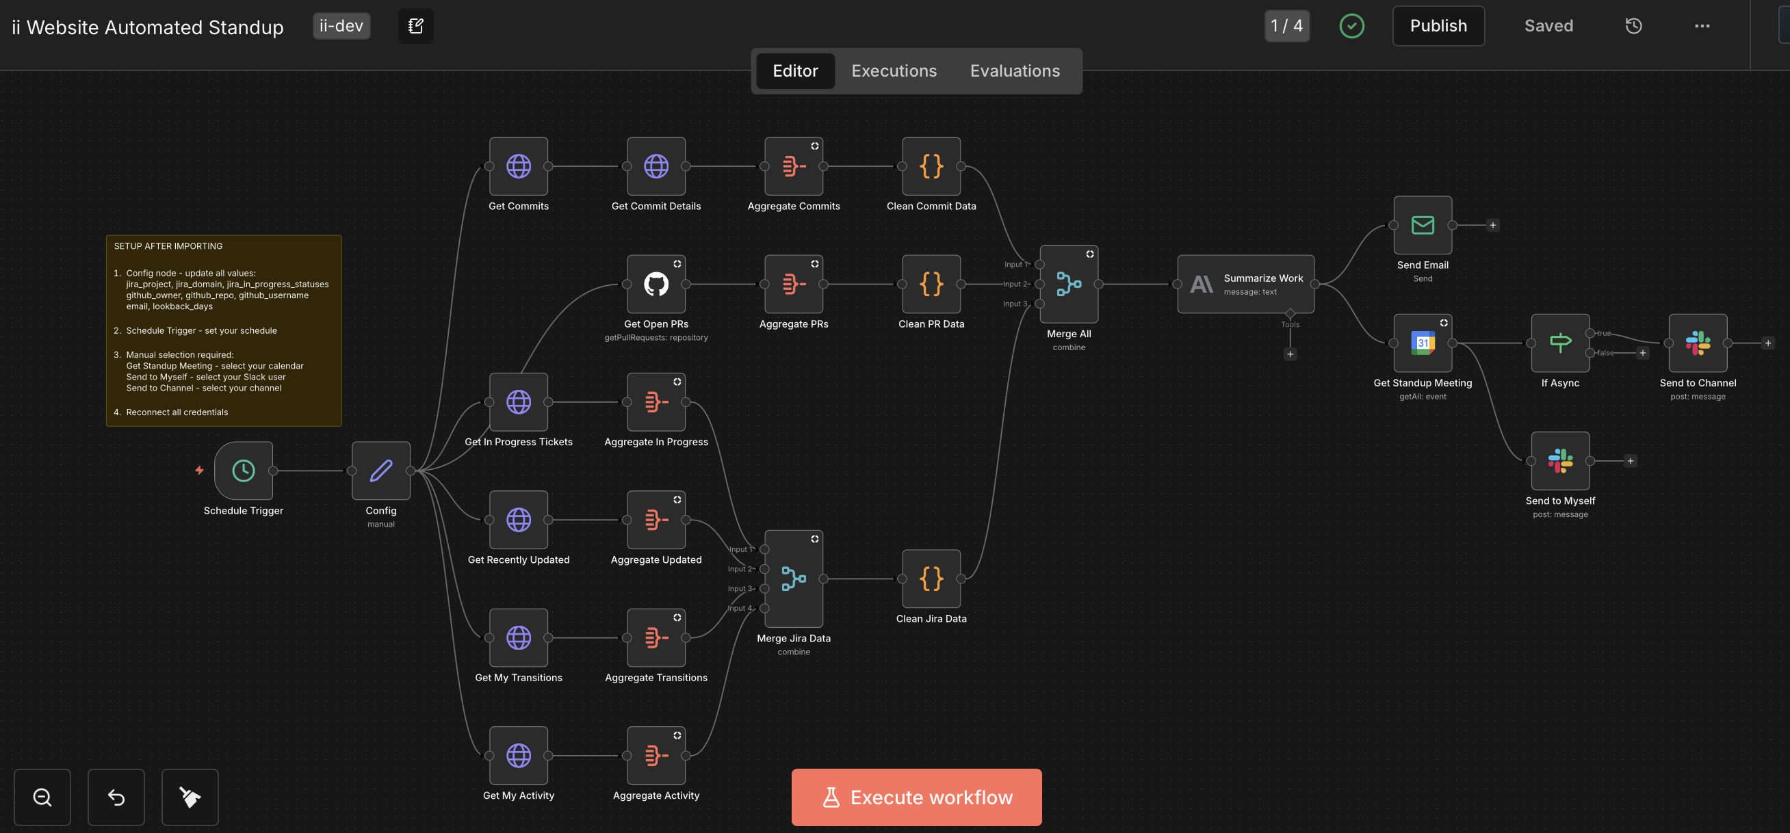Add a tool via Summarize Work plus
1790x833 pixels.
1290,354
